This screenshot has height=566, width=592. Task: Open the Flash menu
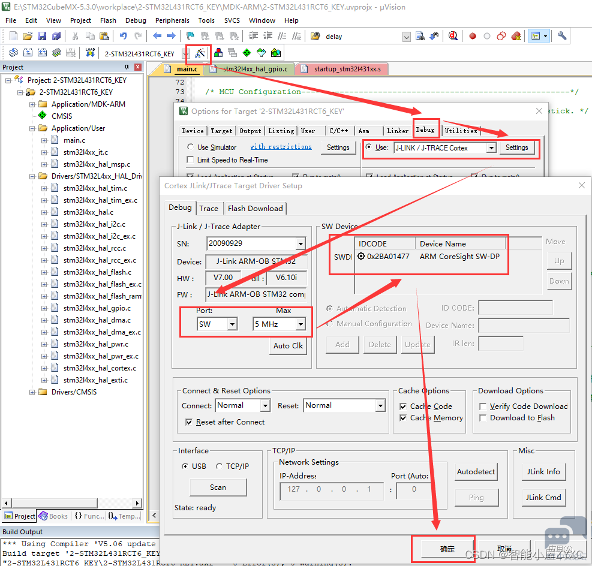point(108,20)
